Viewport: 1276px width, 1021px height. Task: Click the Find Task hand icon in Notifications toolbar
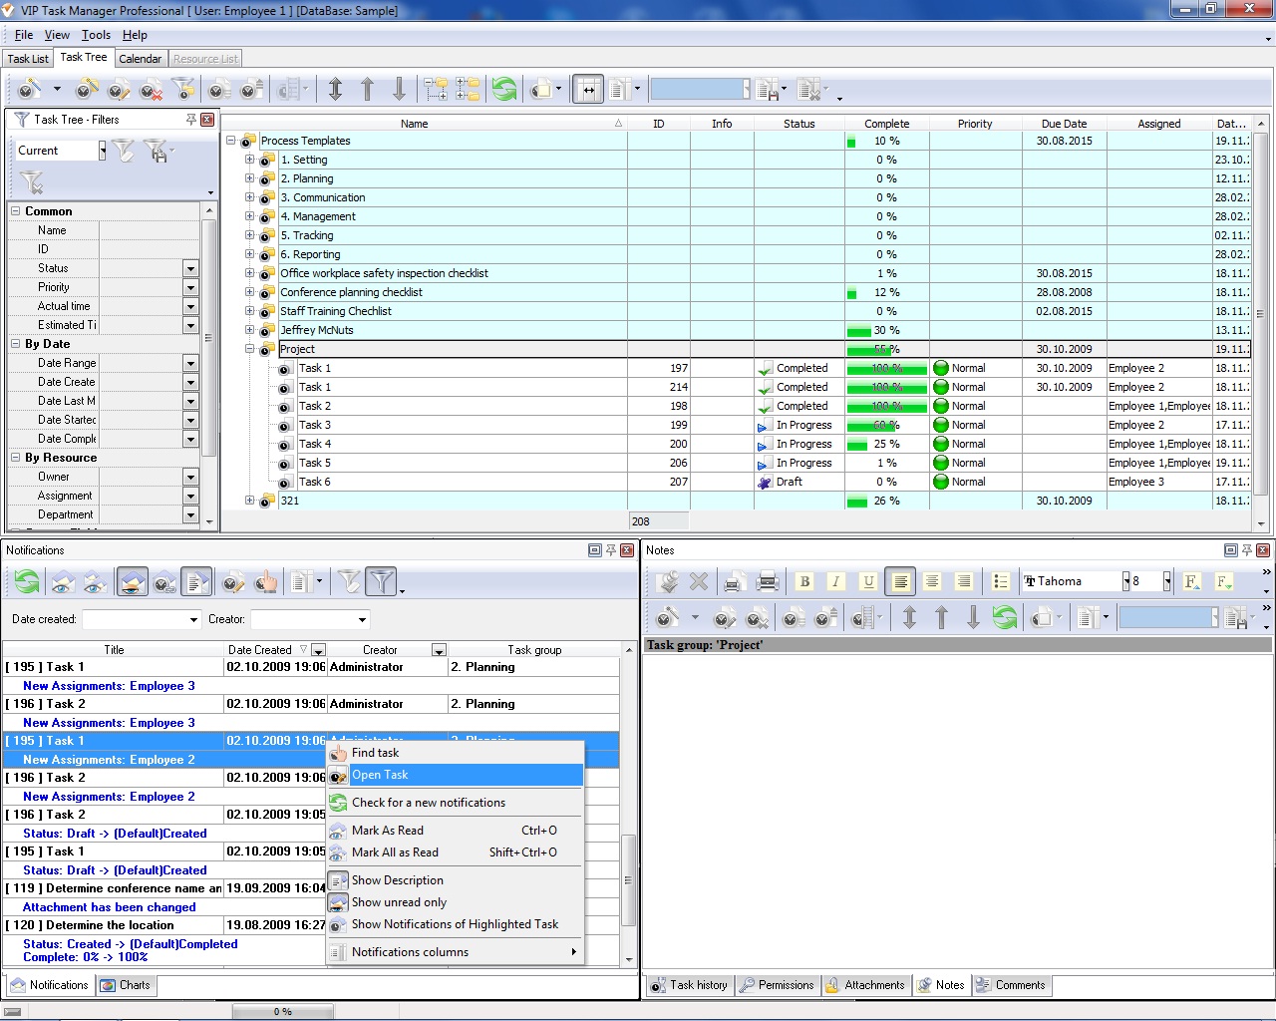pyautogui.click(x=265, y=581)
